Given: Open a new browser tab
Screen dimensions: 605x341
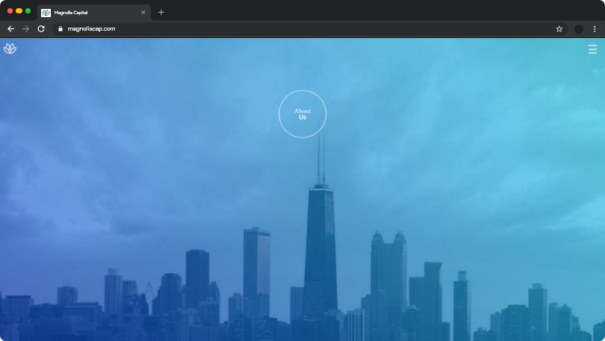Looking at the screenshot, I should tap(161, 13).
